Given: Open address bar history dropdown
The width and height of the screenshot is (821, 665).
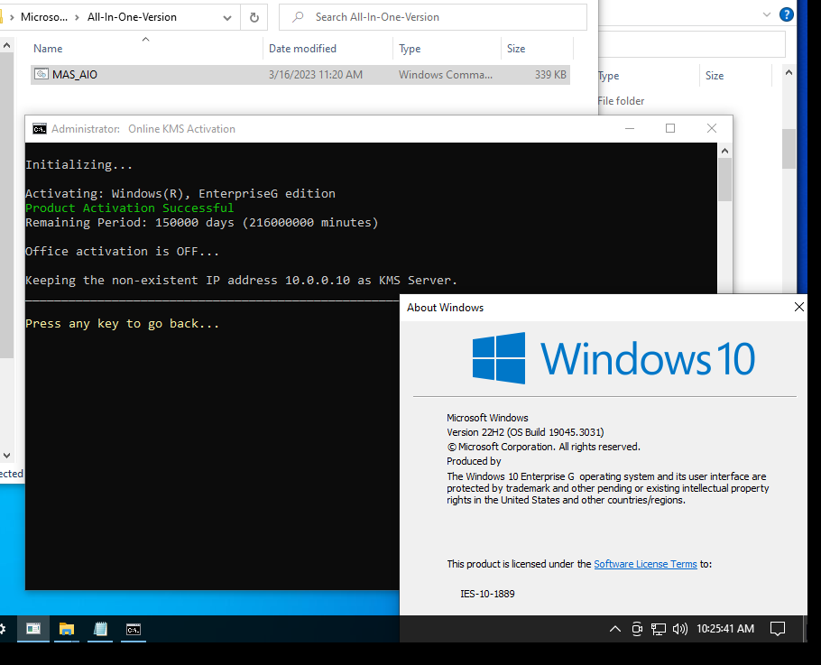Looking at the screenshot, I should click(x=227, y=18).
